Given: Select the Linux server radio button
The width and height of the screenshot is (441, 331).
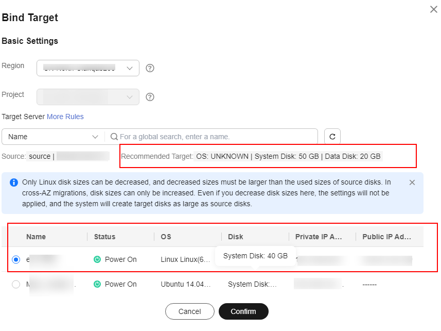Looking at the screenshot, I should tap(16, 259).
